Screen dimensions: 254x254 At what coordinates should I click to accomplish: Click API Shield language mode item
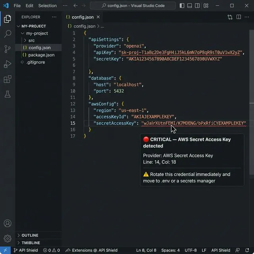point(221,250)
